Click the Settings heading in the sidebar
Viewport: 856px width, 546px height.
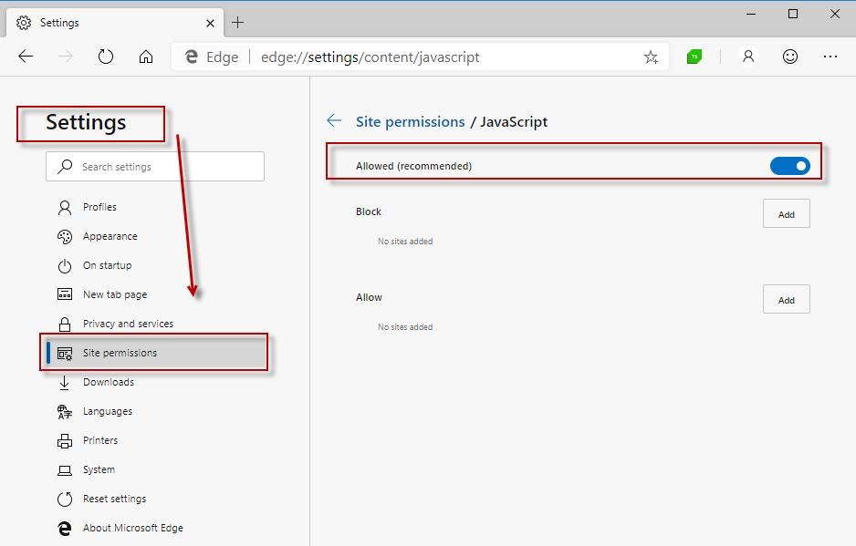pos(86,123)
